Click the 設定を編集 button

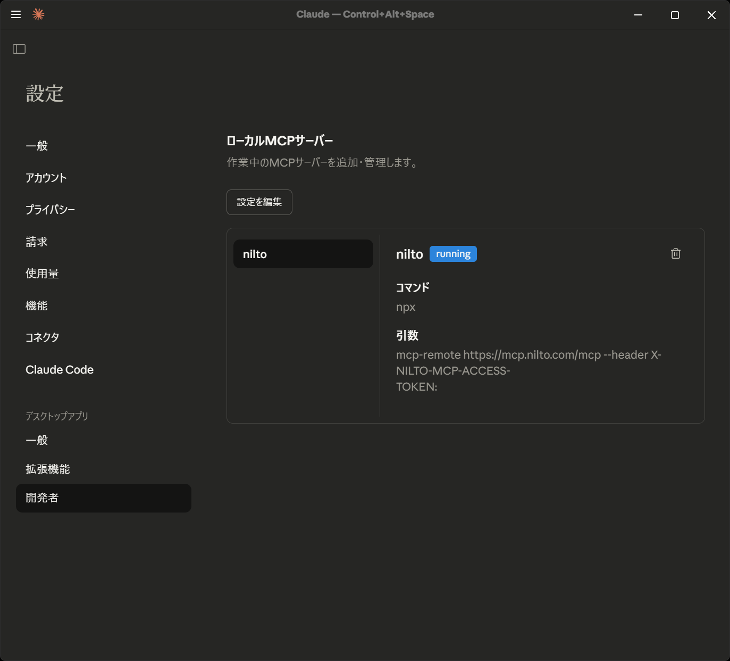pos(259,202)
